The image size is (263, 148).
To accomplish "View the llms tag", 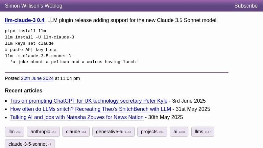I will [x=203, y=132].
